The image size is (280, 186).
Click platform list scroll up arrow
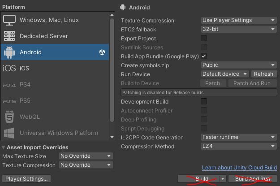tap(112, 15)
